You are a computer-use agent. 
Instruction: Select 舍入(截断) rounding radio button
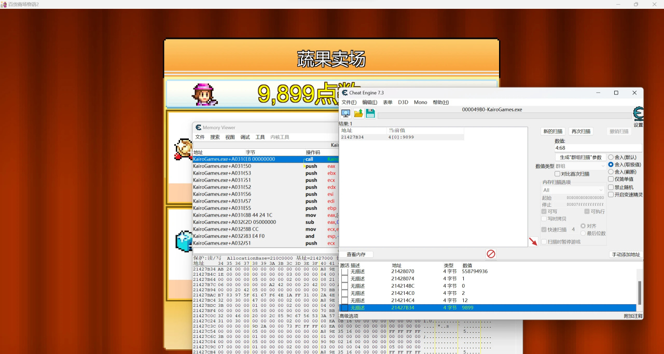point(611,172)
